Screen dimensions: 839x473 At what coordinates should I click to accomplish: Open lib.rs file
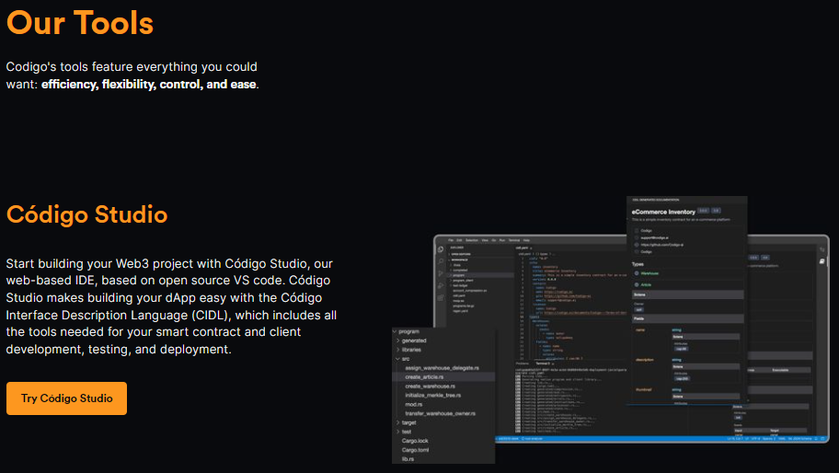(408, 459)
